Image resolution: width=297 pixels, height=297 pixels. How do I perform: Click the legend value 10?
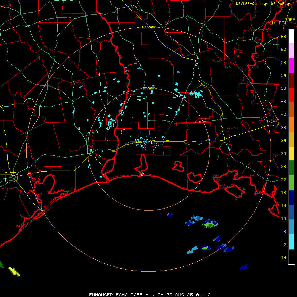click(x=283, y=218)
